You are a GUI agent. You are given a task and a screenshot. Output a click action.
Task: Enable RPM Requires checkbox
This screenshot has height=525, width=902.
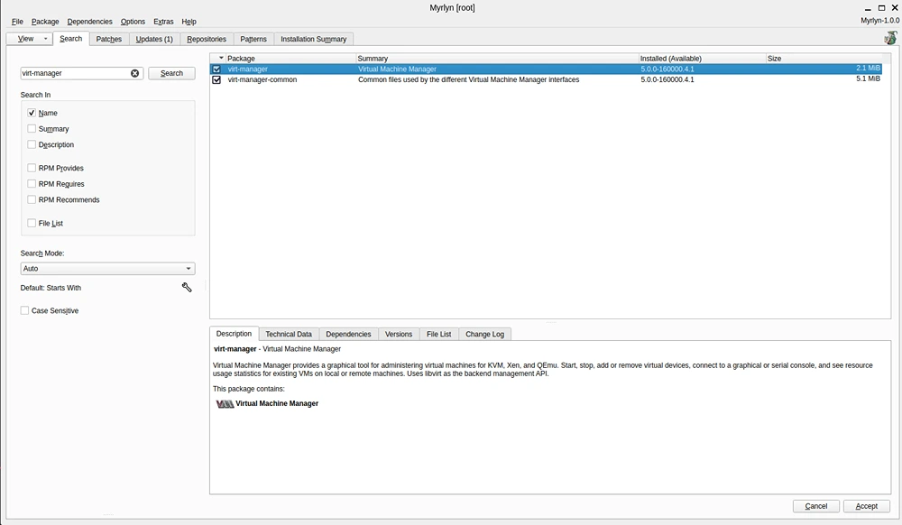[x=32, y=183]
